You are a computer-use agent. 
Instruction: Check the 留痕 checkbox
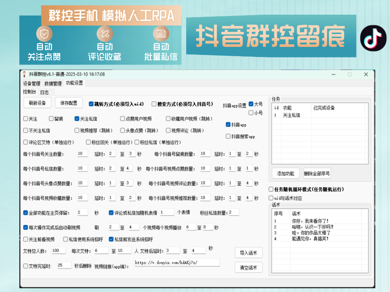[x=51, y=119]
